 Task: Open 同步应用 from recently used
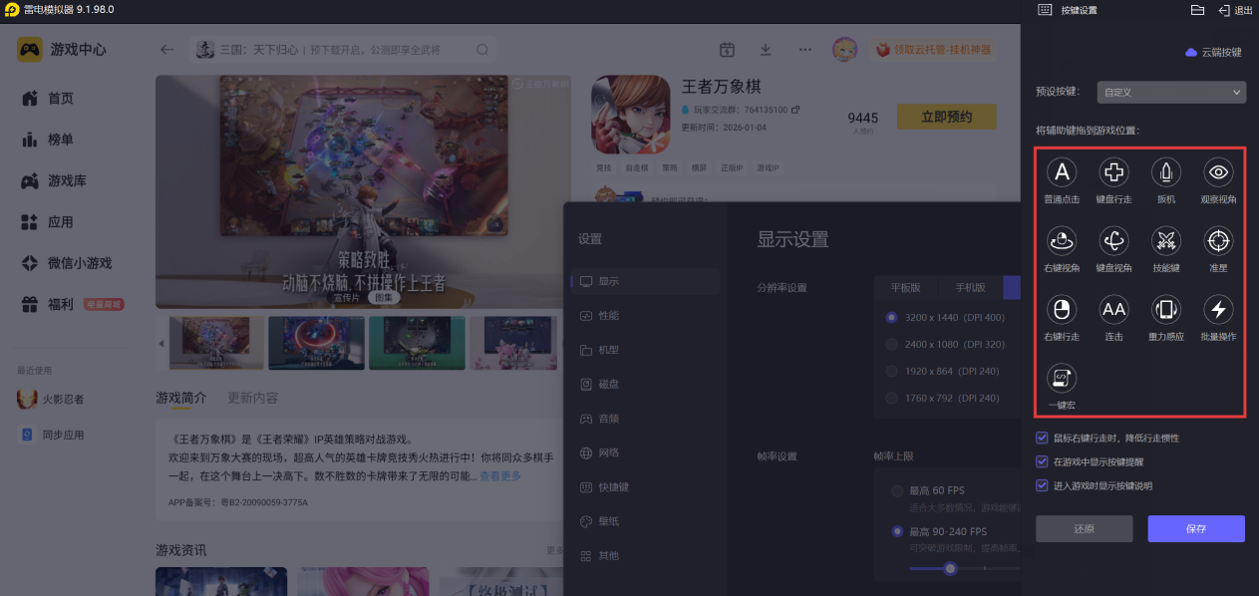pyautogui.click(x=52, y=435)
